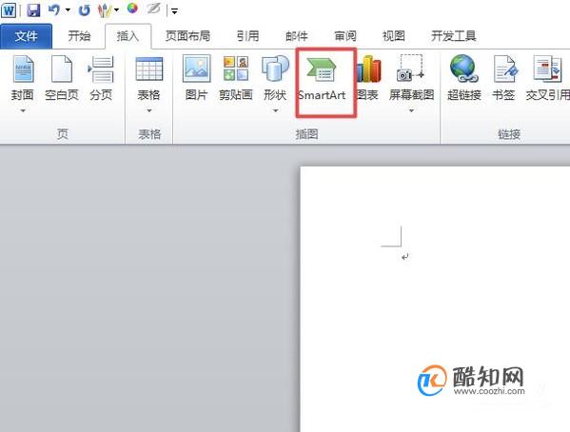Insert a chart
570x432 pixels.
(x=368, y=78)
